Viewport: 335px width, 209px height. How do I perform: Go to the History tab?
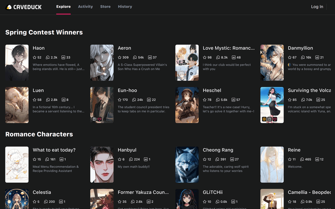[x=125, y=7]
